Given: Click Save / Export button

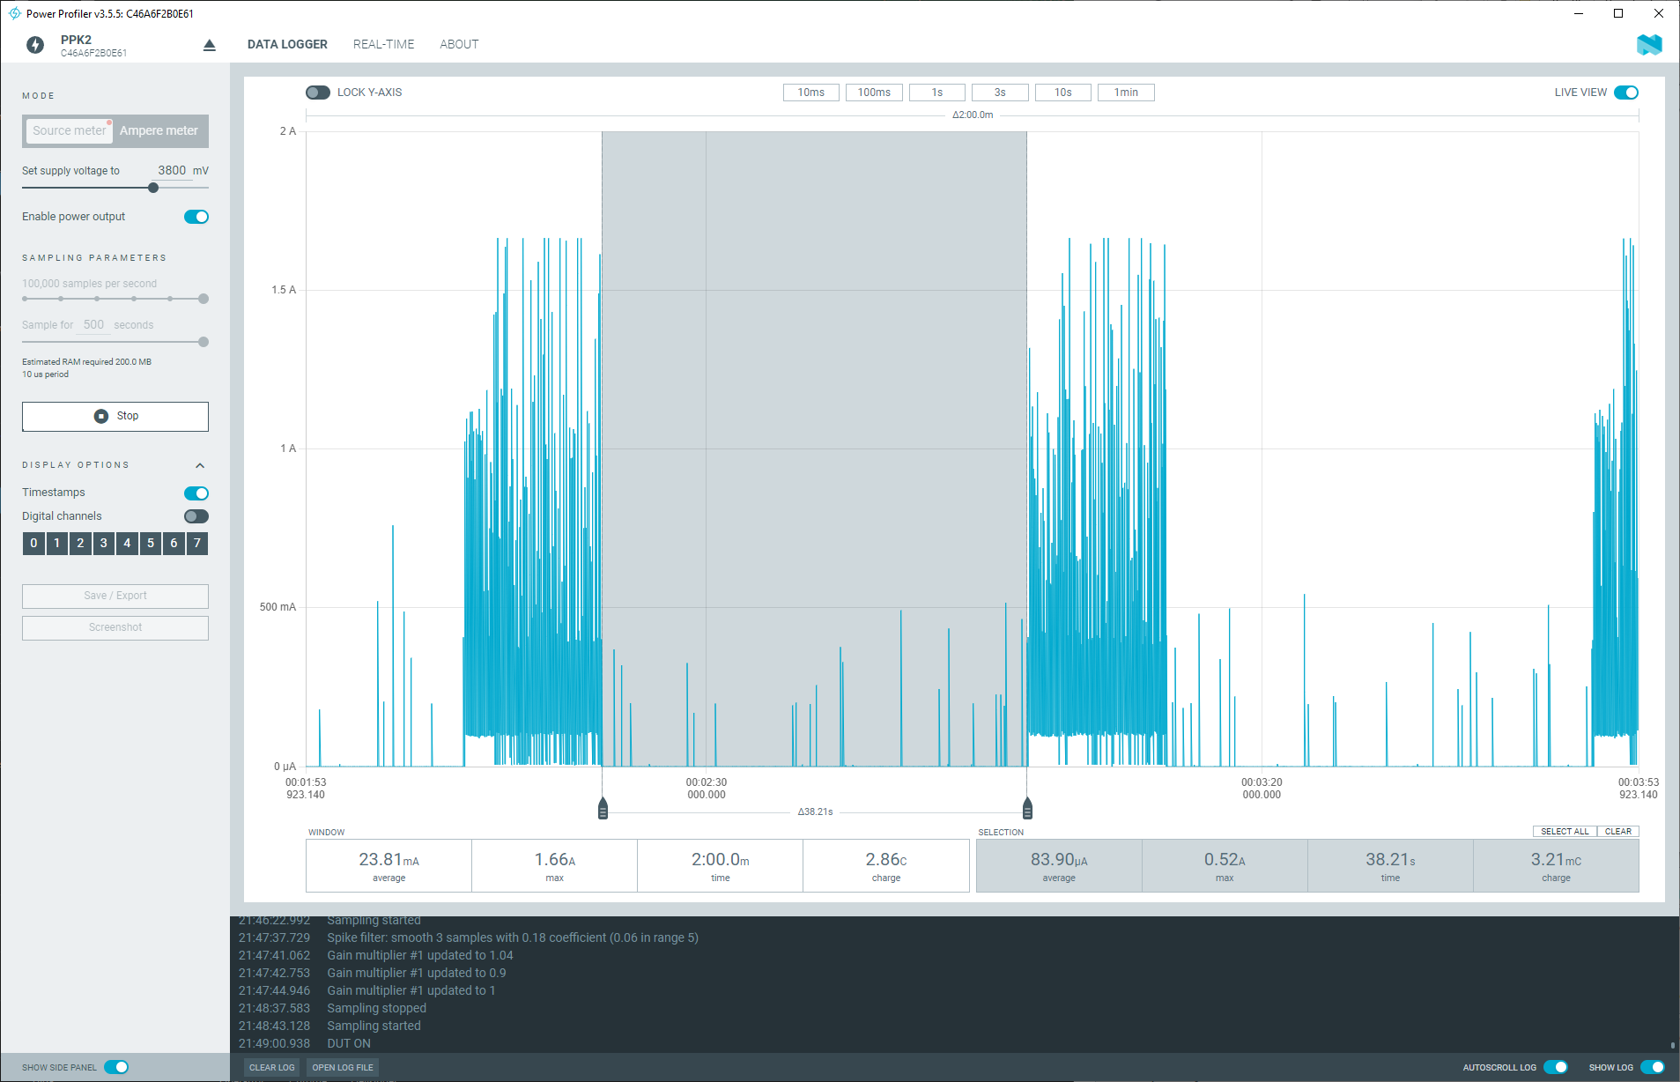Looking at the screenshot, I should 115,596.
